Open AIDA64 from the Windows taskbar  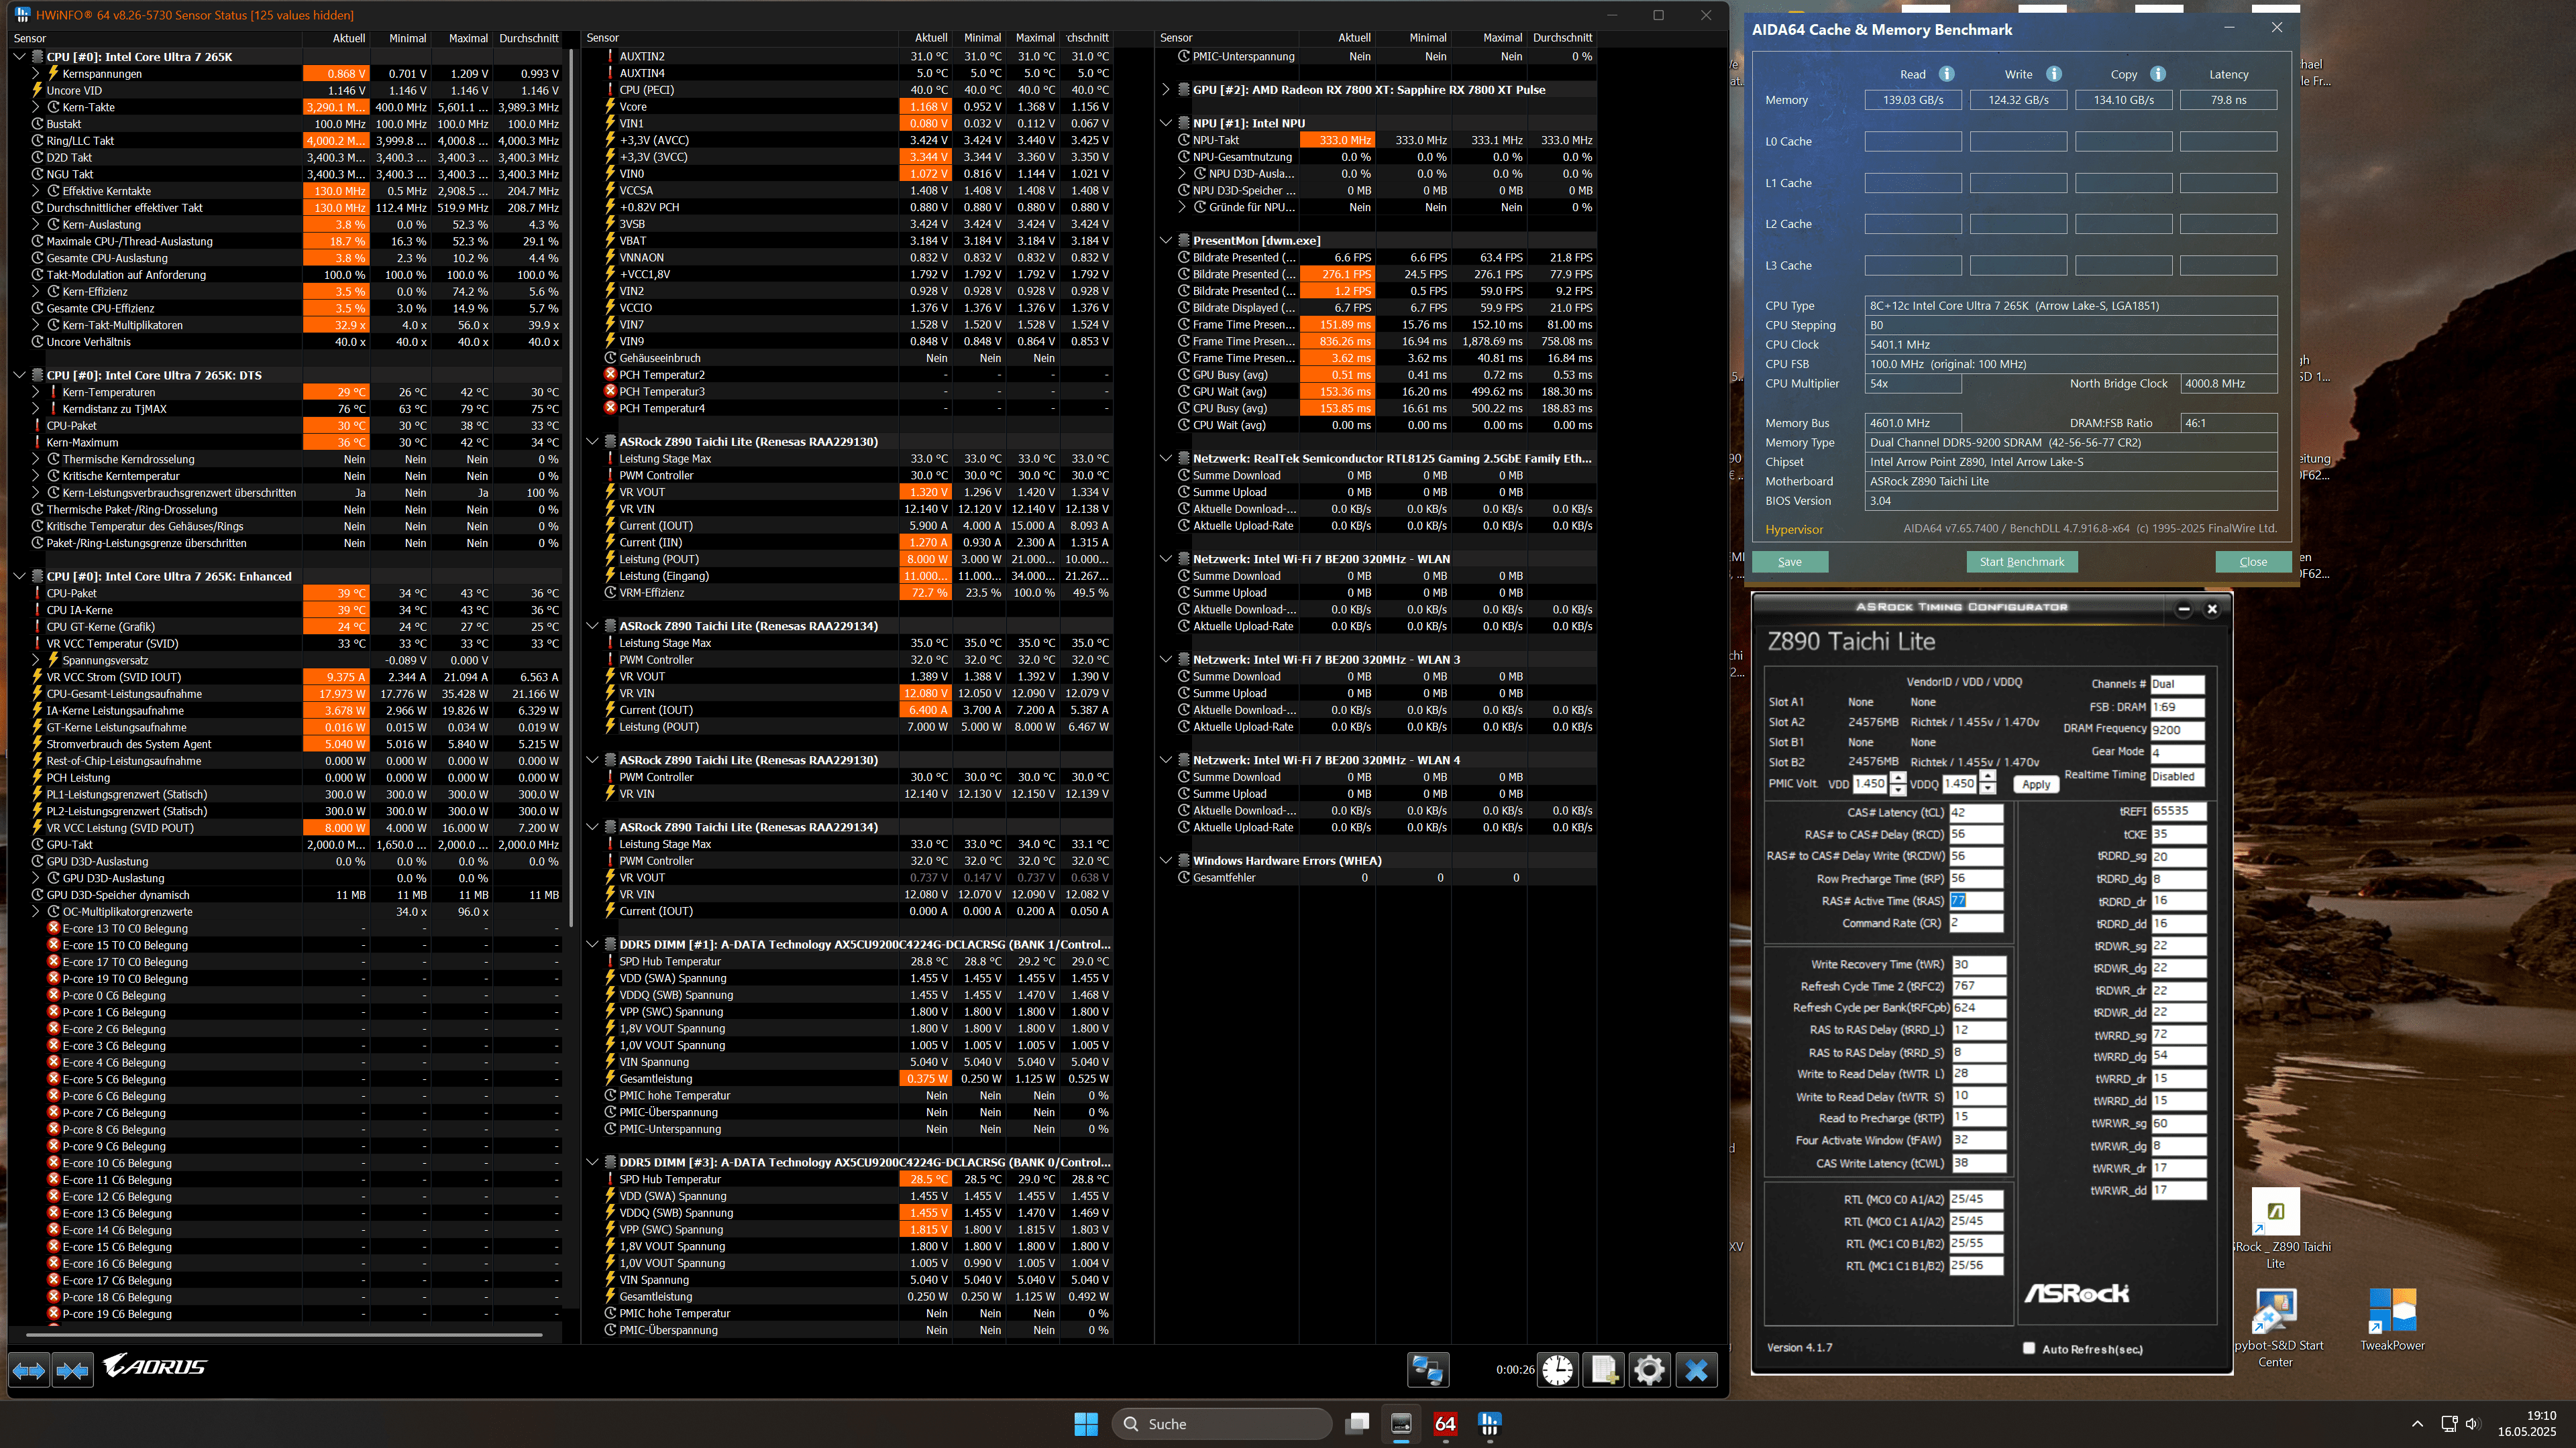[x=1445, y=1424]
